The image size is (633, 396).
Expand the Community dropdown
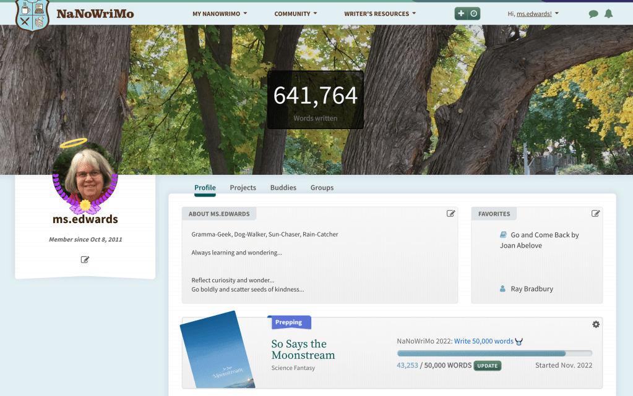pos(296,14)
